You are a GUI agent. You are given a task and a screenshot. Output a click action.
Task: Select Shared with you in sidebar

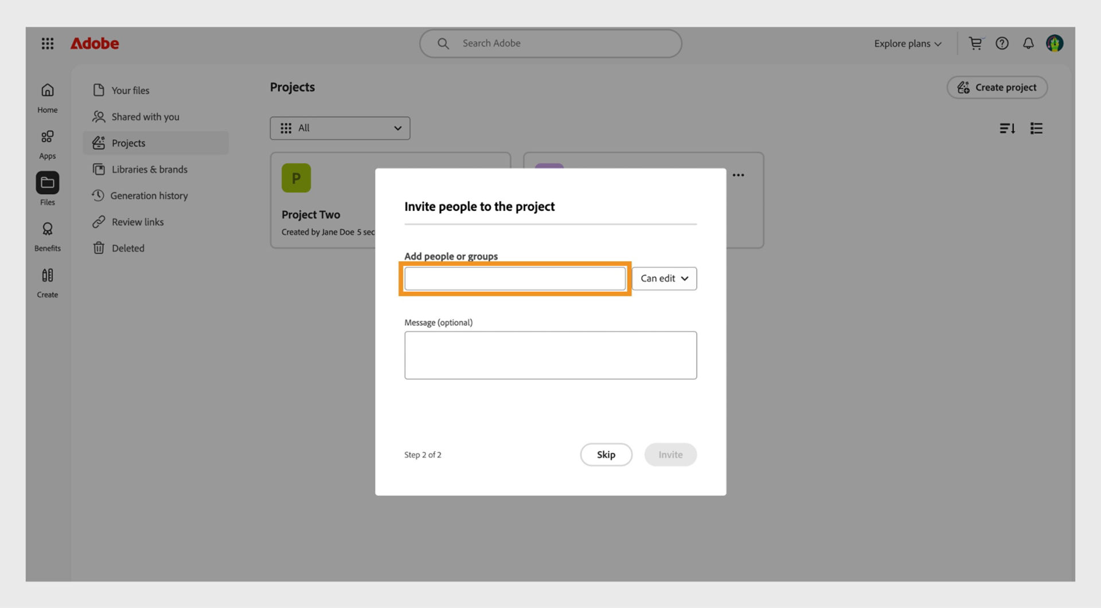click(145, 116)
